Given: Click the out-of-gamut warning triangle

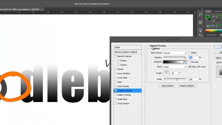Looking at the screenshot, I should (208, 26).
